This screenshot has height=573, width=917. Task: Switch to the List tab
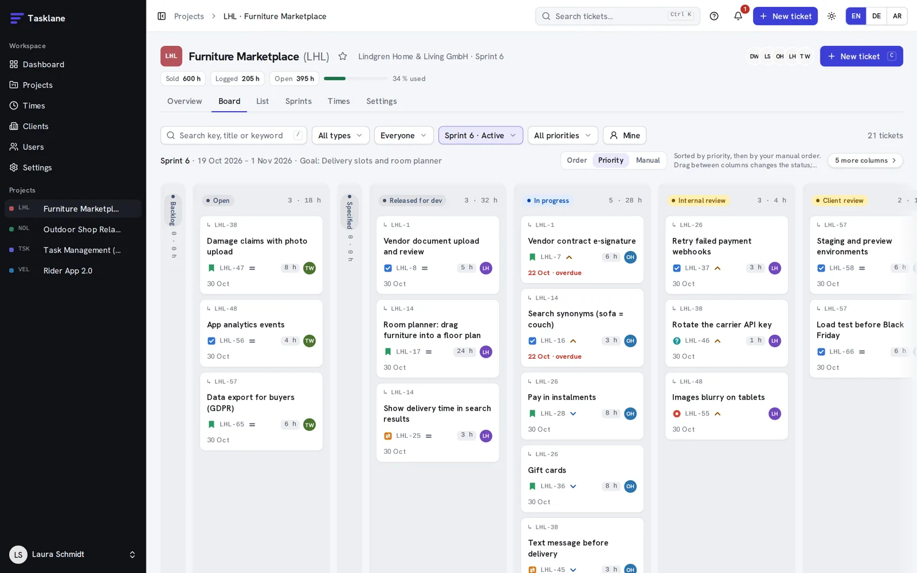262,101
